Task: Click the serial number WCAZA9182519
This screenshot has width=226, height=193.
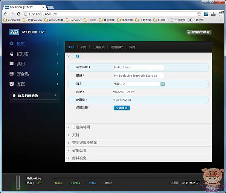Action: pos(124,92)
